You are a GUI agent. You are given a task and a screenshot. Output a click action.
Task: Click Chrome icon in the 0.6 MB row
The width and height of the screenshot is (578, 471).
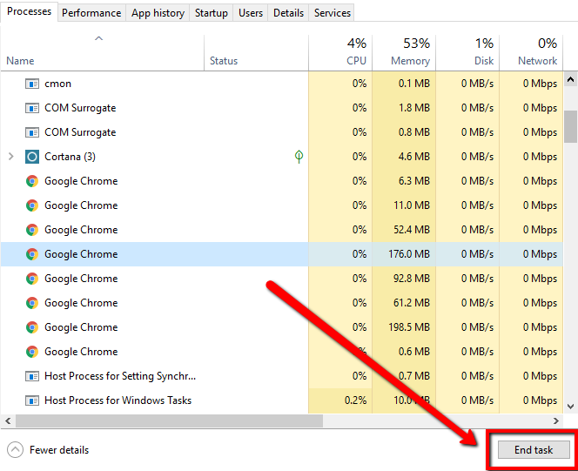click(32, 351)
